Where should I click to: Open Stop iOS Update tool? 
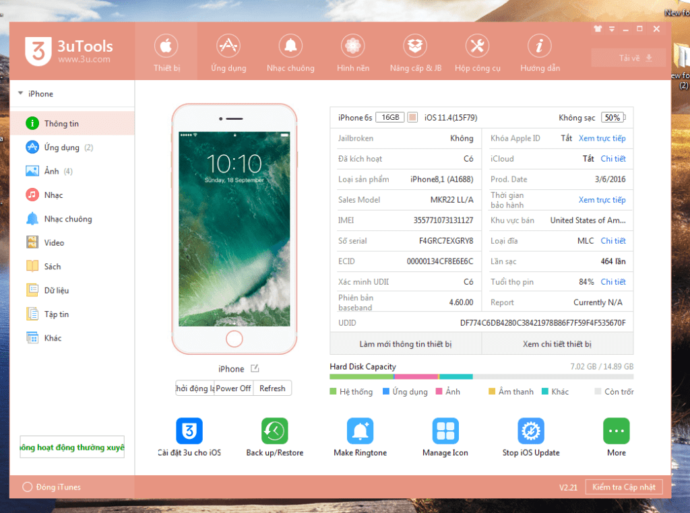coord(531,438)
